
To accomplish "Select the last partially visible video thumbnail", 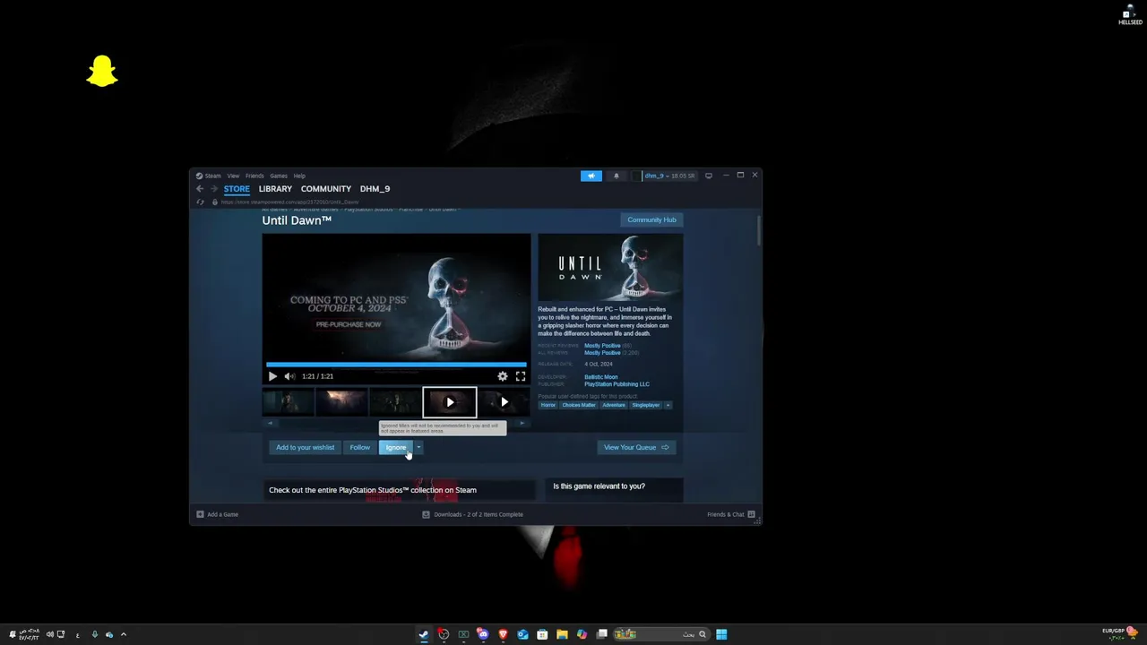I will pos(505,402).
